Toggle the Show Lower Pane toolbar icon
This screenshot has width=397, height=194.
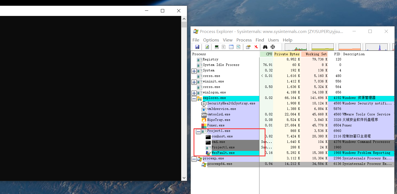pos(231,47)
